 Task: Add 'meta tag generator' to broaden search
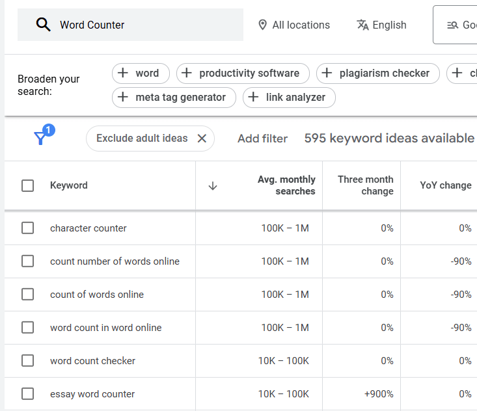[174, 98]
